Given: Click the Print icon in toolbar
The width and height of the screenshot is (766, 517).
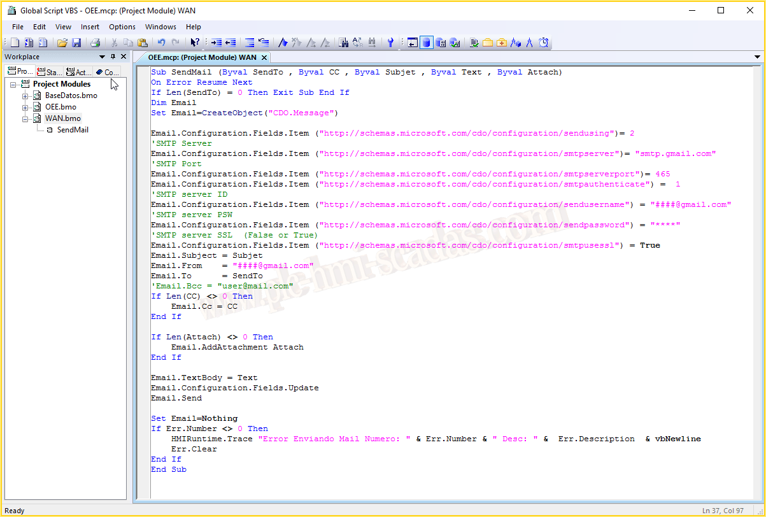Looking at the screenshot, I should click(x=95, y=43).
